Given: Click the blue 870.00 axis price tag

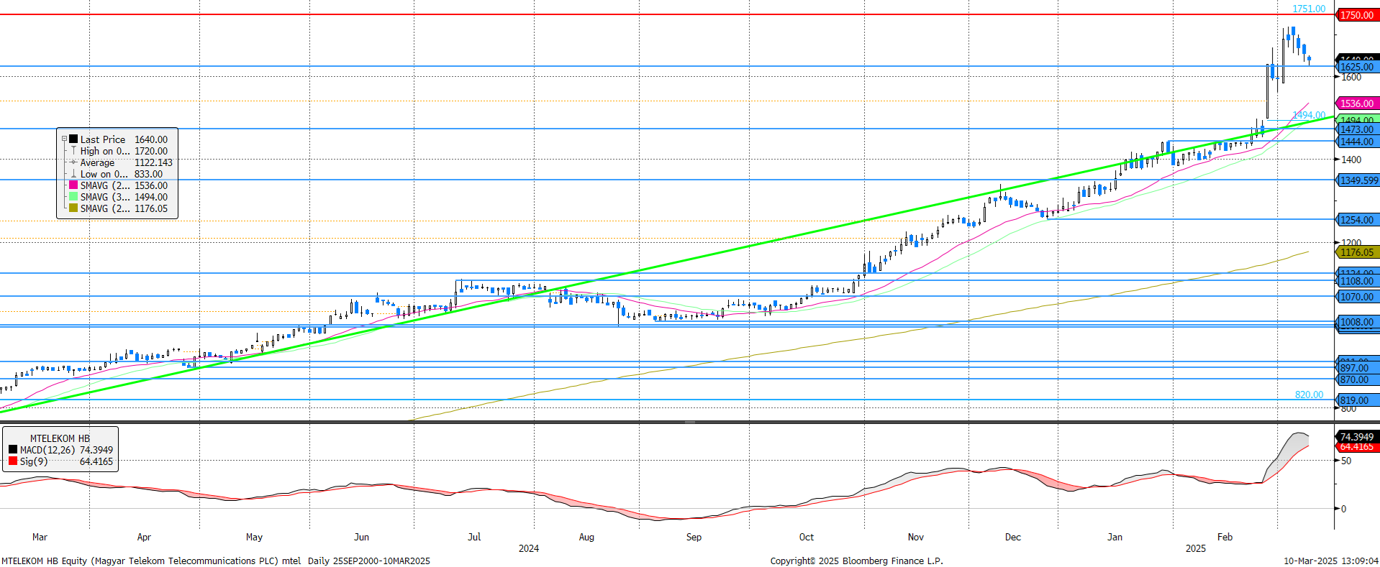Looking at the screenshot, I should (x=1357, y=379).
